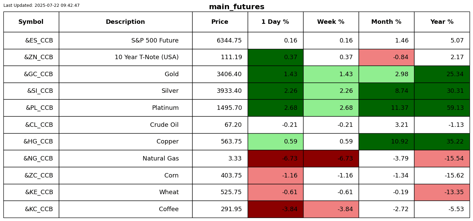Click the Symbol column header
Viewport: 473px width, 221px height.
coord(31,22)
